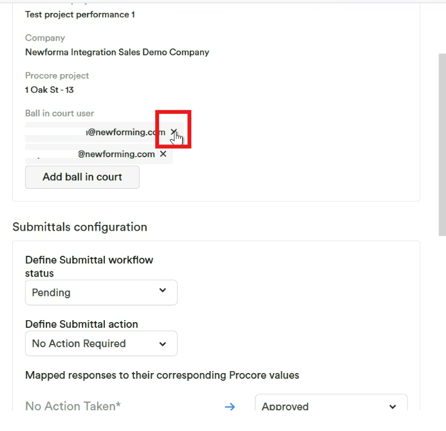Remove the second @newforming.com user chip
This screenshot has height=431, width=446.
(163, 154)
